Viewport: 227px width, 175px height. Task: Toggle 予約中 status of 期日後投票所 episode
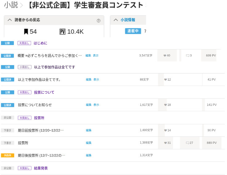click(7, 156)
